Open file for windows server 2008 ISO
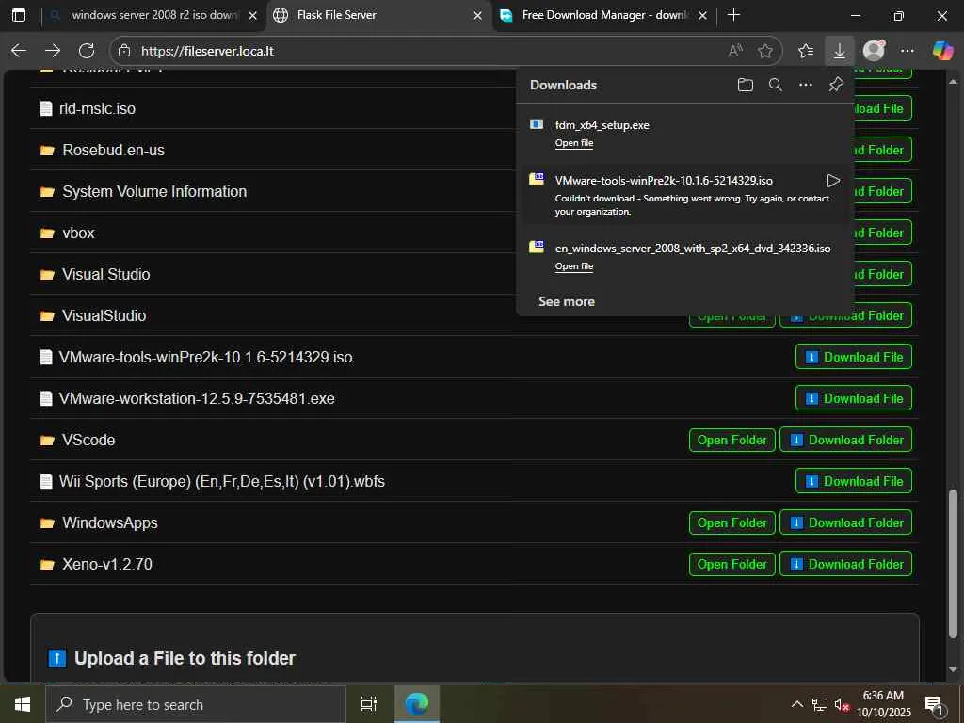The image size is (964, 723). (574, 266)
